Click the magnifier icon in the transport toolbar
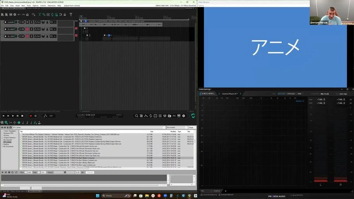354x199 pixels. (x=136, y=116)
